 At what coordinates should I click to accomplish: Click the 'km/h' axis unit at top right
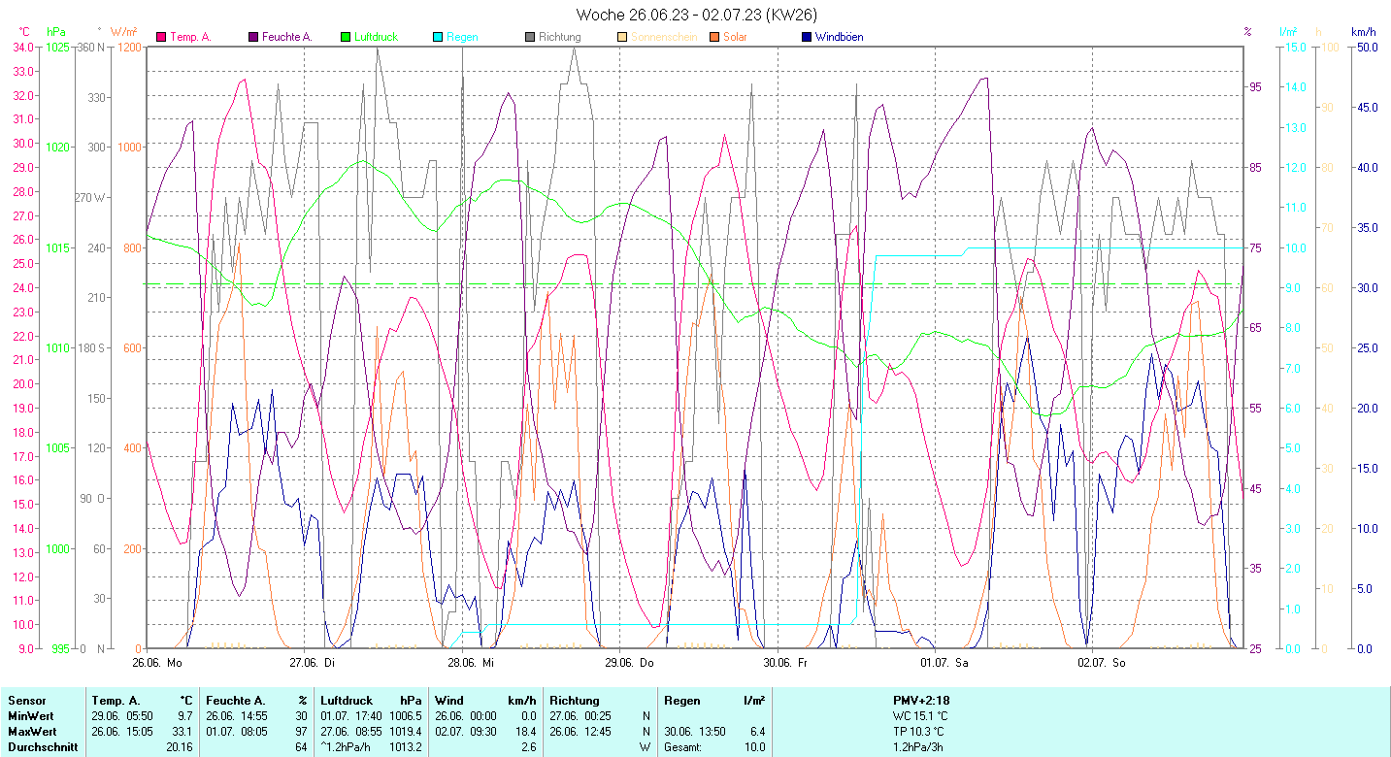[x=1363, y=32]
